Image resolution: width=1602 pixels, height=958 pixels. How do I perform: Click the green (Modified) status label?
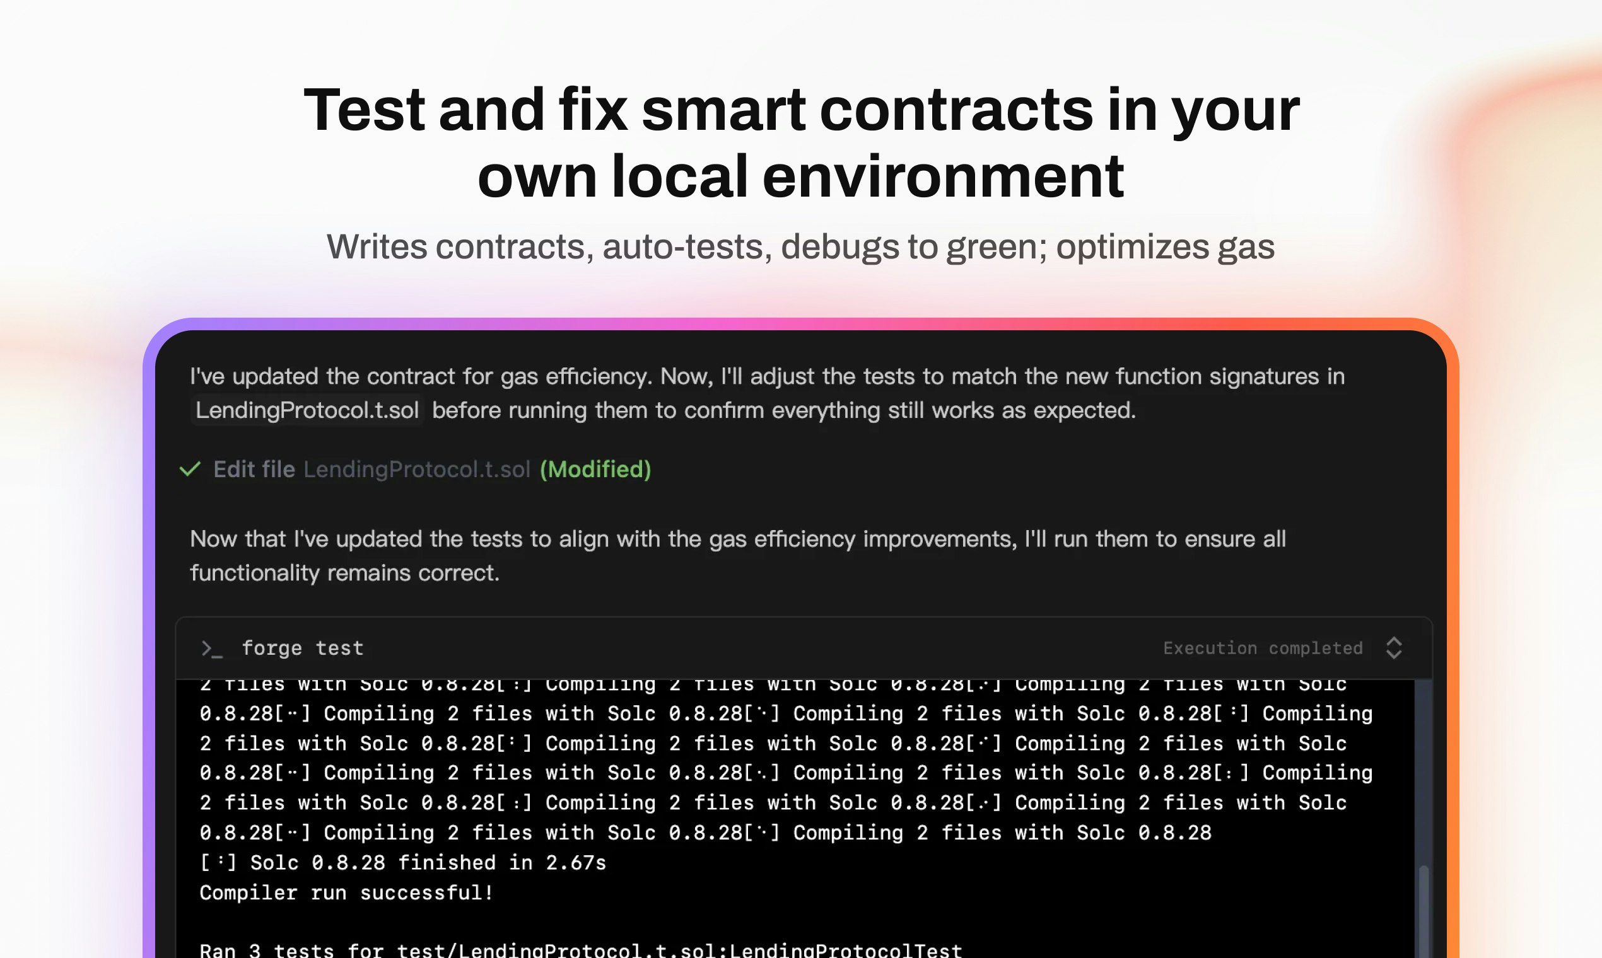click(595, 470)
